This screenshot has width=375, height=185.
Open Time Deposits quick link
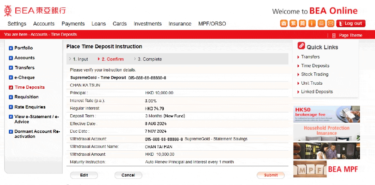[x=315, y=66]
